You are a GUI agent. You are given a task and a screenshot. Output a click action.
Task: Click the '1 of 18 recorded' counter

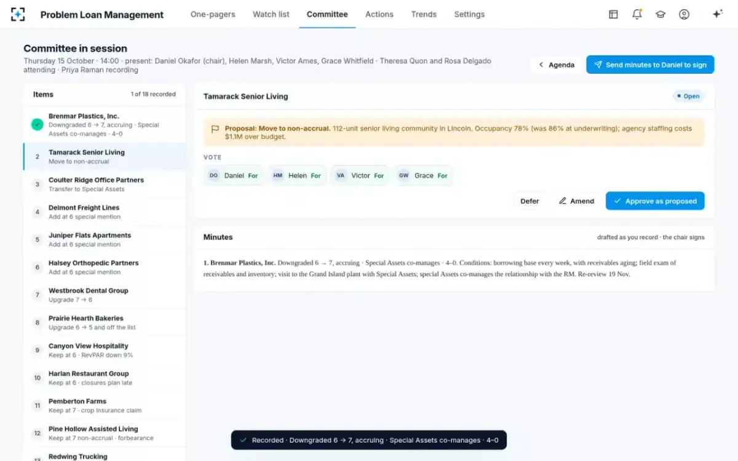click(153, 94)
